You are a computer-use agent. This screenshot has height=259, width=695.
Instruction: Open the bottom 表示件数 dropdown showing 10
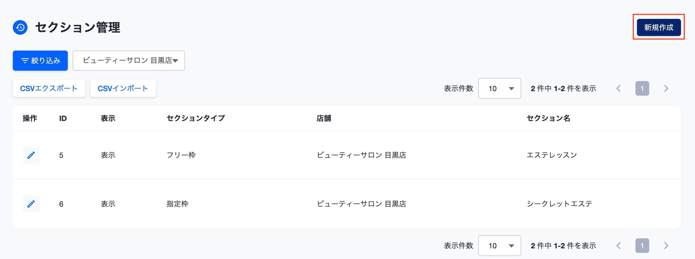500,246
